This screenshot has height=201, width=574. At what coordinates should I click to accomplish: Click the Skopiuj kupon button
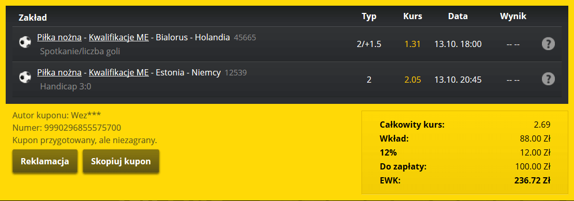(121, 161)
